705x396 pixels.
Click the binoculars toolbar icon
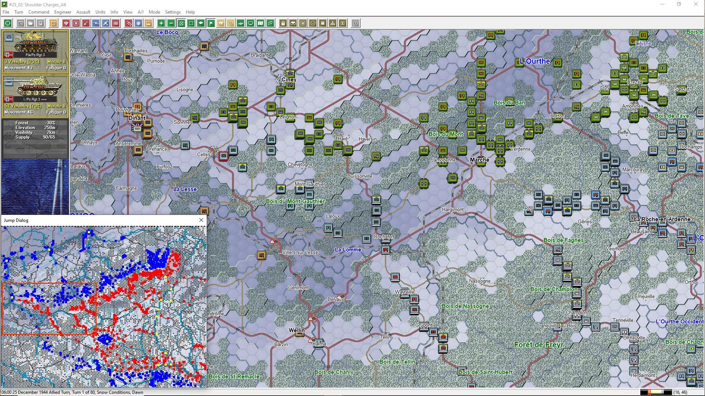[293, 23]
